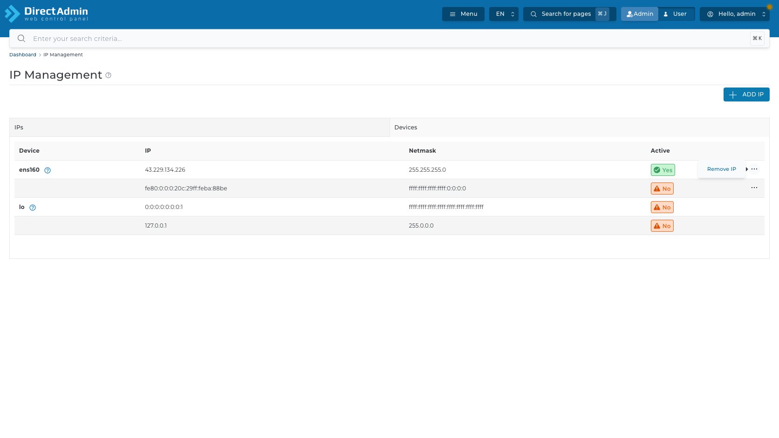Click the ⌘K shortcut badge
The width and height of the screenshot is (779, 438).
click(757, 39)
